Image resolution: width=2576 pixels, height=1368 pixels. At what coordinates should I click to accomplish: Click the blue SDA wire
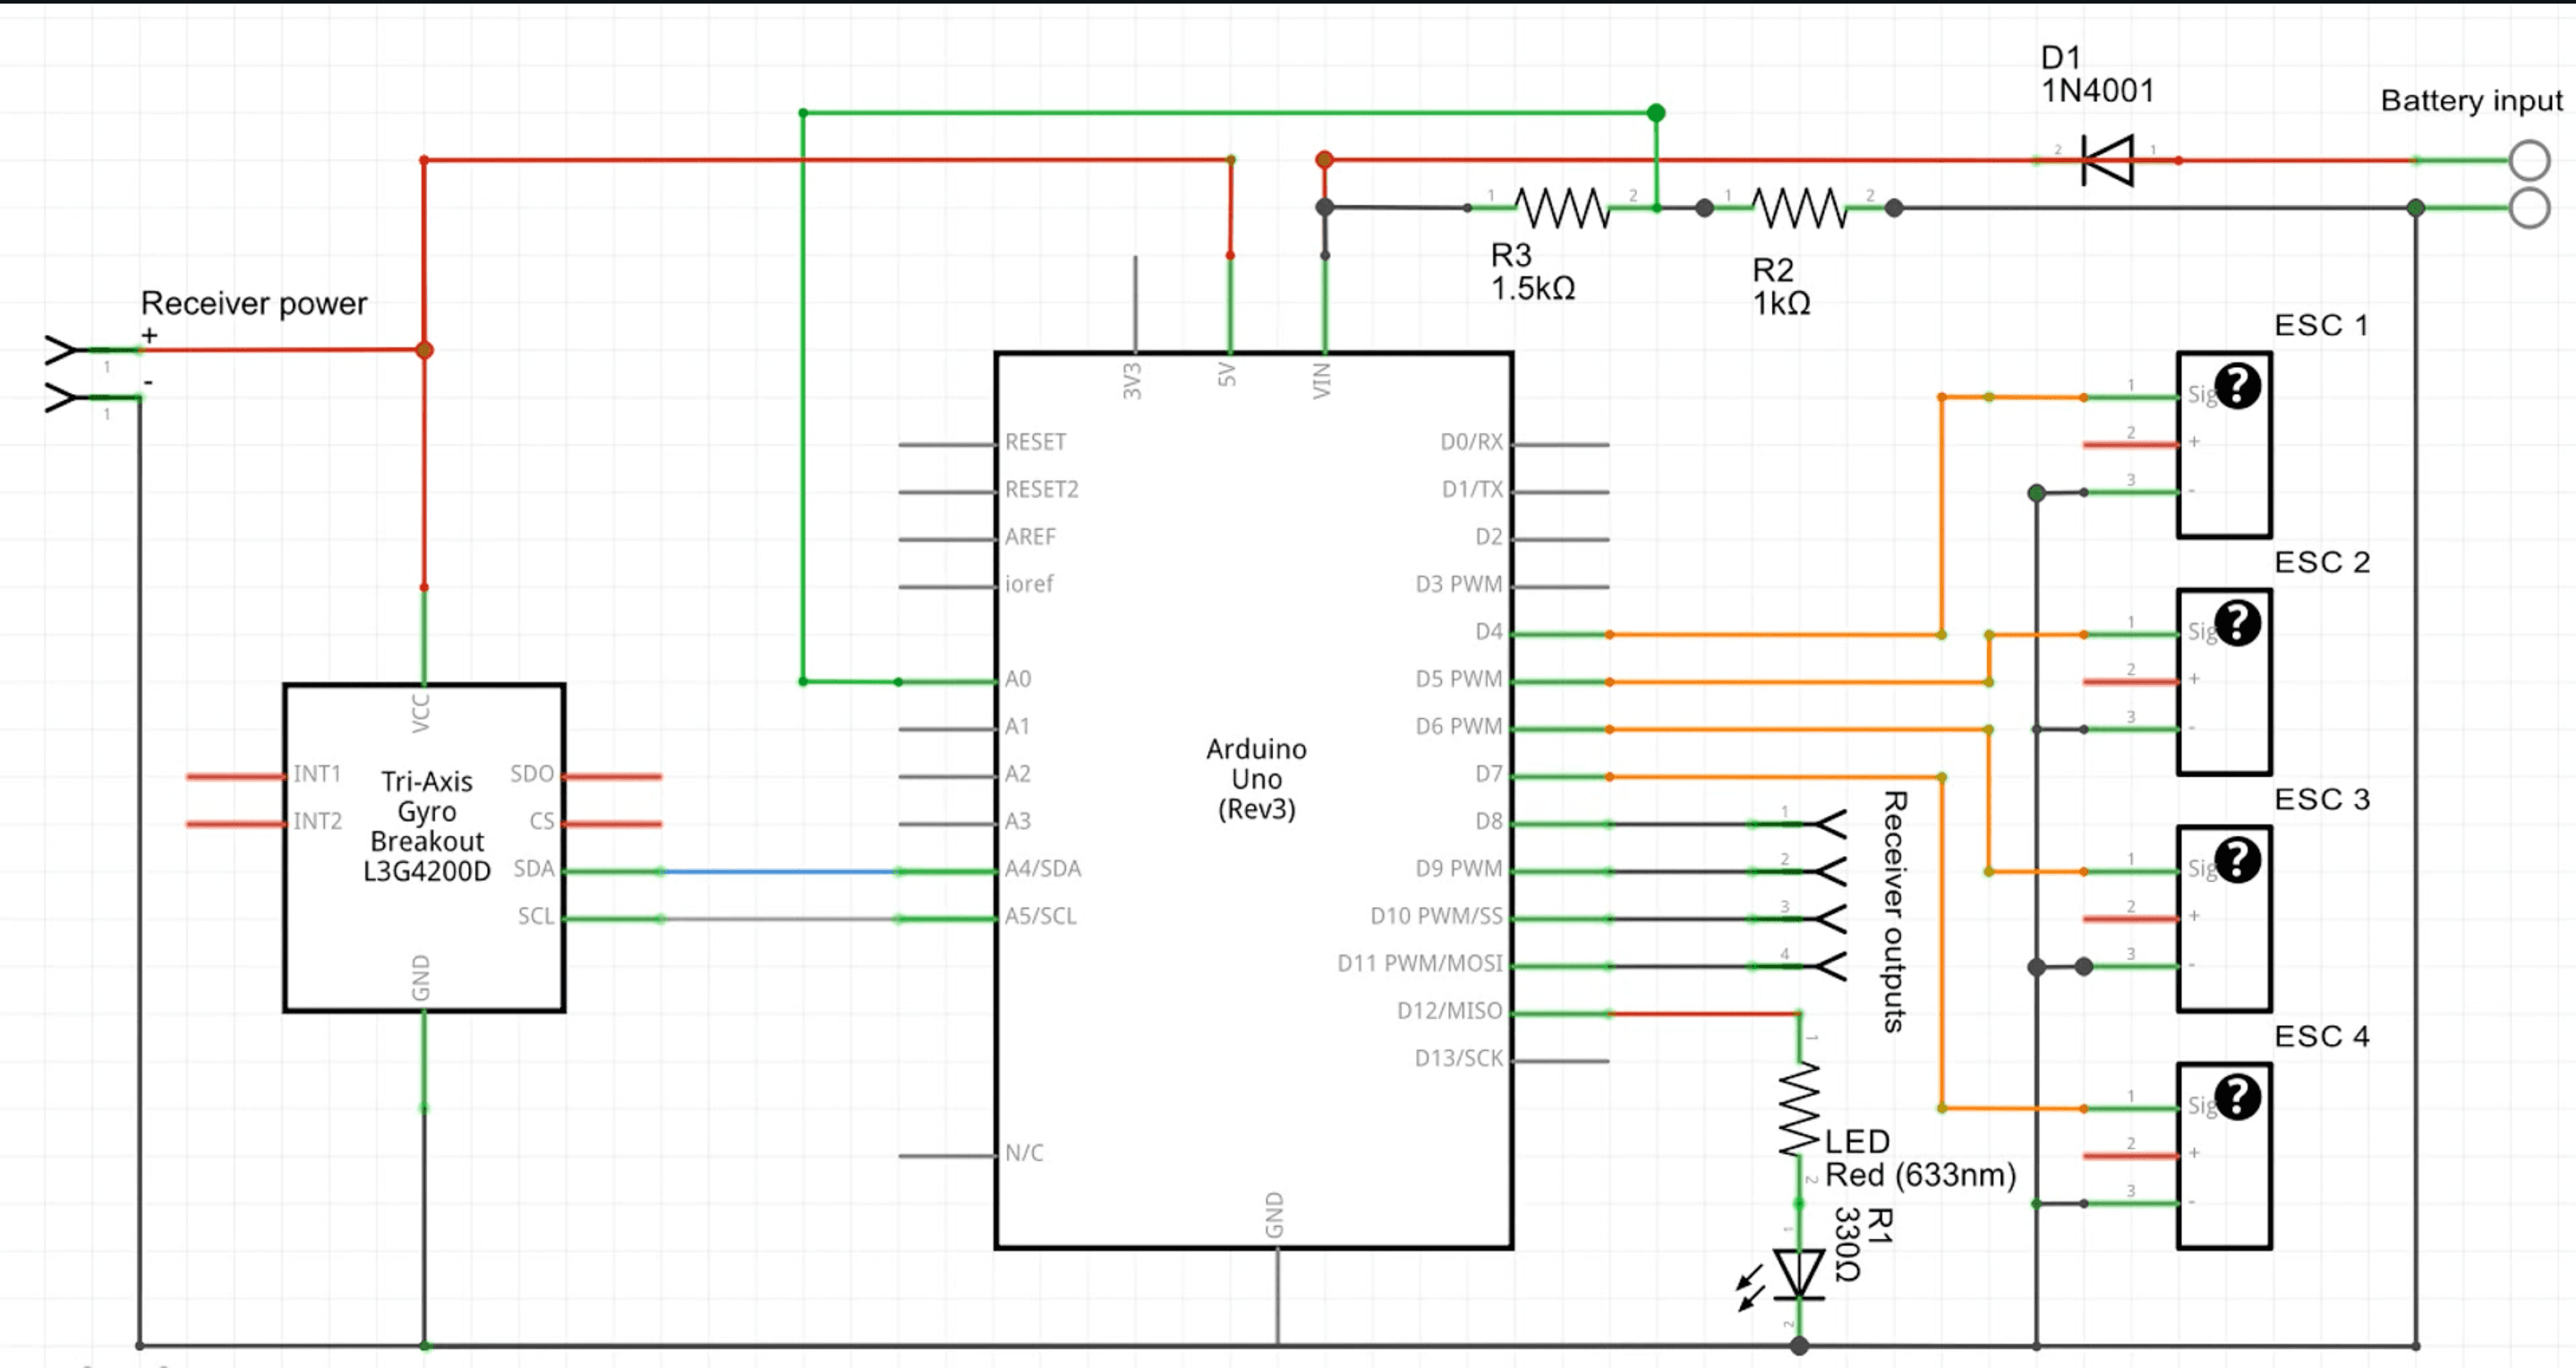[780, 872]
